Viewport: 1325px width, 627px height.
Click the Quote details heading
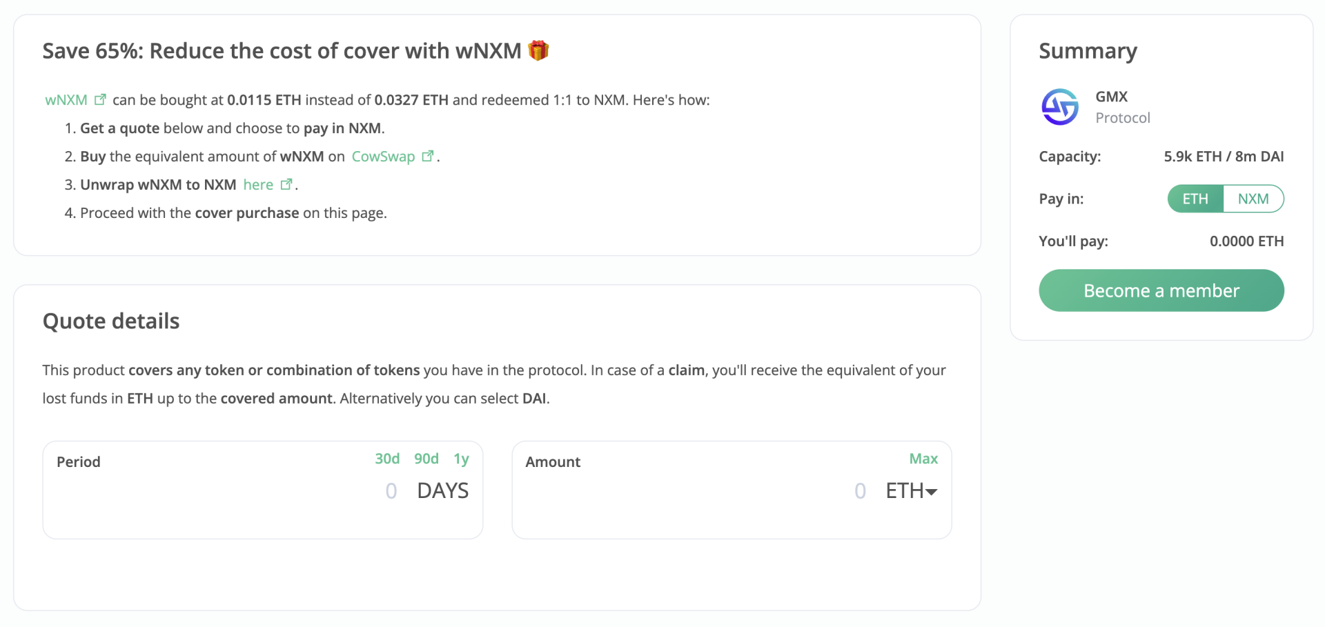click(x=111, y=321)
